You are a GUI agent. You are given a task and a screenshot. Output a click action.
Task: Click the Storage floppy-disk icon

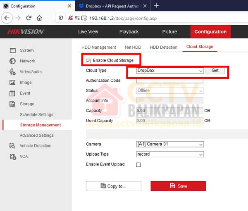[x=12, y=104]
